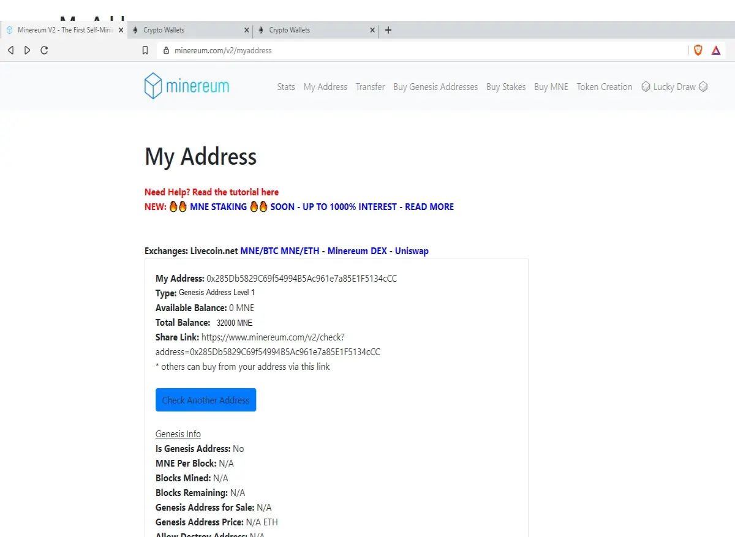Open the Minereum DEX link
The image size is (735, 537).
coord(357,251)
